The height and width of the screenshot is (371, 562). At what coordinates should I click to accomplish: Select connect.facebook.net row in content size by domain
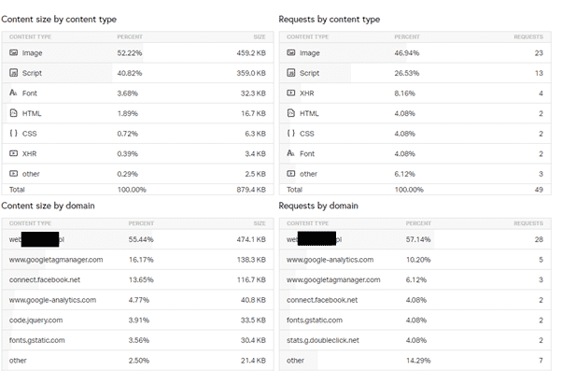click(137, 279)
